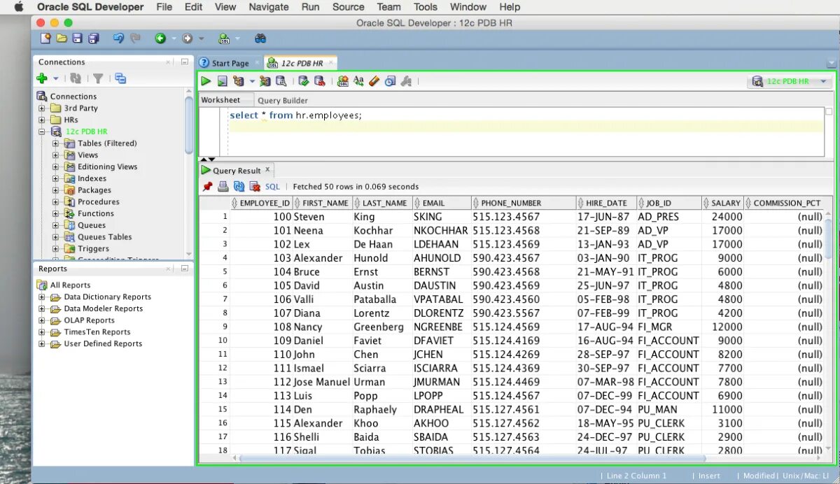Open the dropdown arrow next to SQL Worksheet icon
The image size is (840, 484).
(x=238, y=38)
